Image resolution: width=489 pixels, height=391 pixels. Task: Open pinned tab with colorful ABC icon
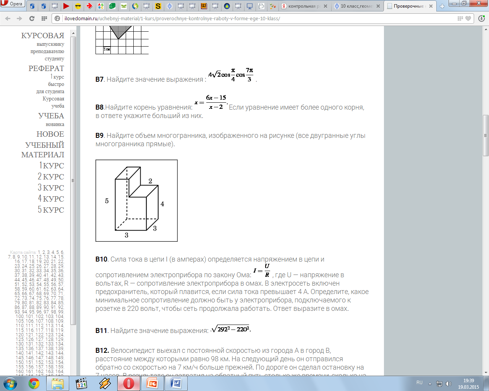click(100, 6)
